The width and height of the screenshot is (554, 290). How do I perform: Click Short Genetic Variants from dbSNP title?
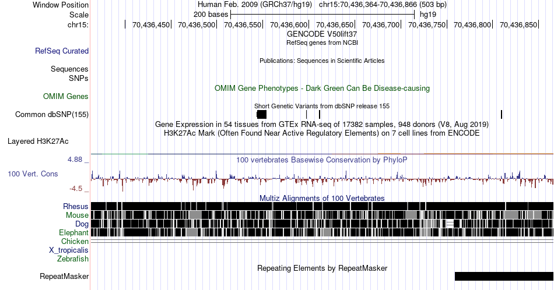point(322,106)
